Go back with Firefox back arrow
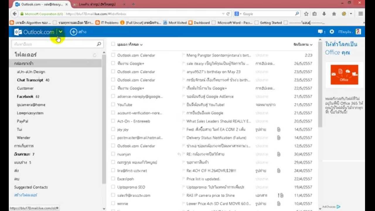 pos(14,14)
